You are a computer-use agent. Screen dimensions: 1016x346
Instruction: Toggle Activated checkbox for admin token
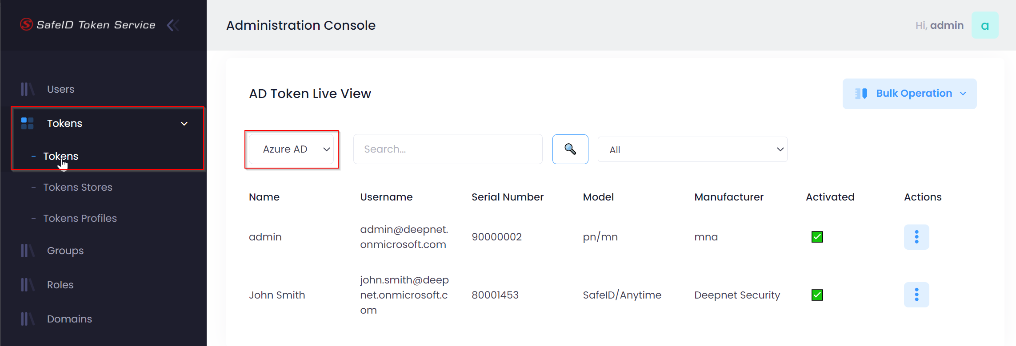point(817,237)
